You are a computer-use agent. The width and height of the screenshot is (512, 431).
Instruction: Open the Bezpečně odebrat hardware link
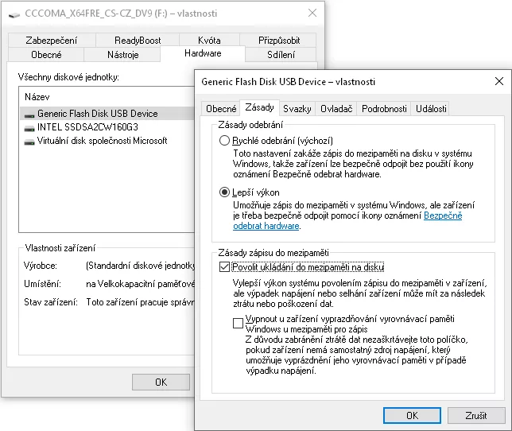tap(442, 215)
